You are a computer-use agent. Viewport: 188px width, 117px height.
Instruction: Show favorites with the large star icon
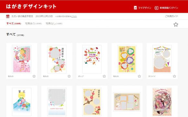click(176, 24)
